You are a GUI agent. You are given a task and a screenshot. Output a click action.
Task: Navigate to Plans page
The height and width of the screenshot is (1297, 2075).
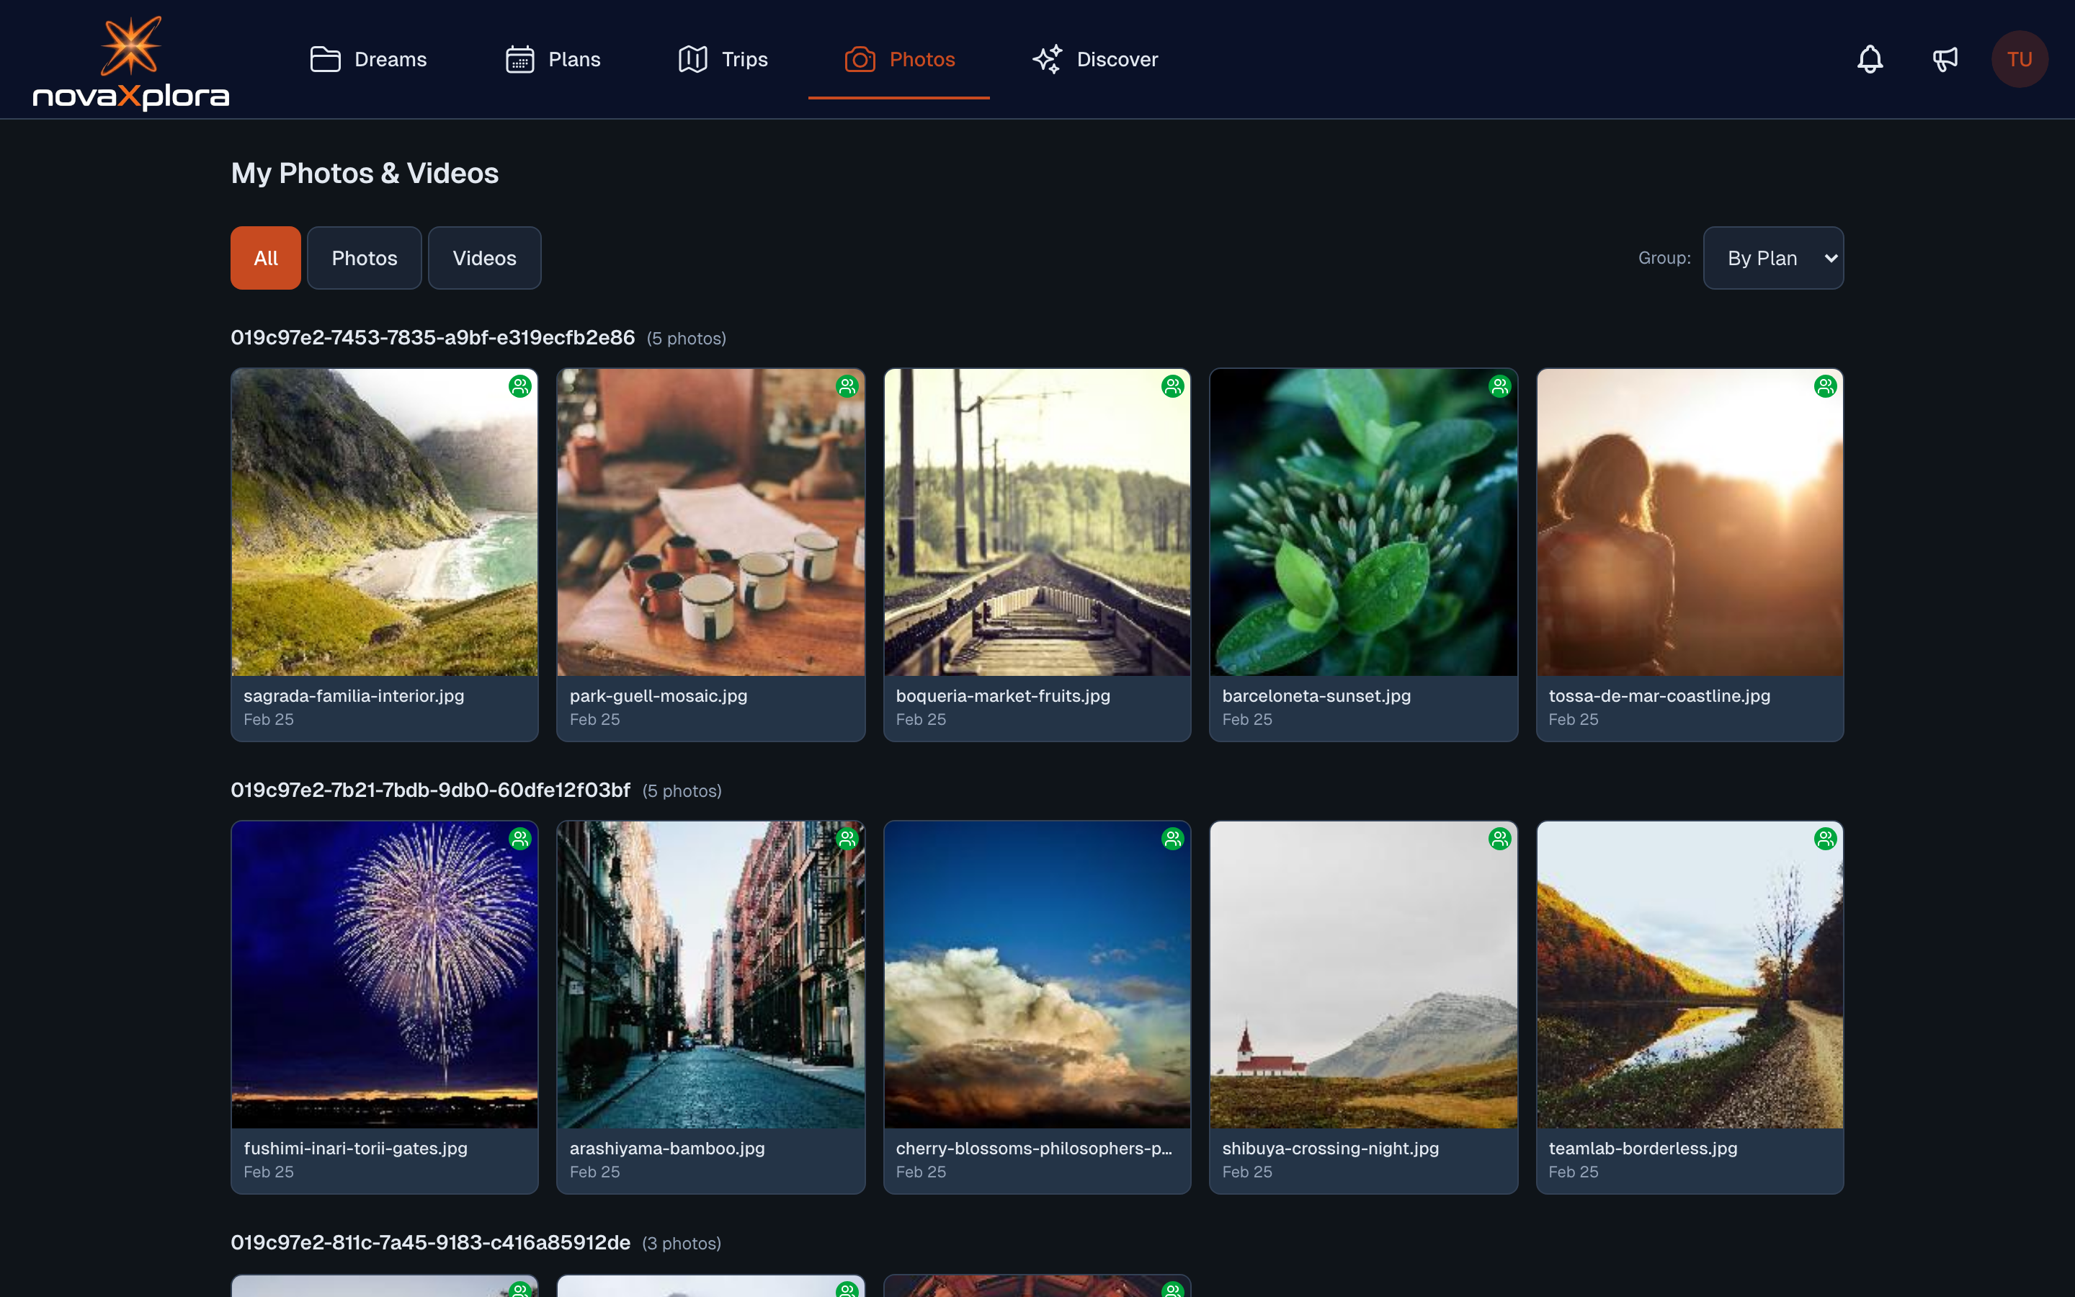(553, 59)
